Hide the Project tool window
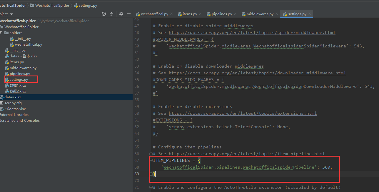This screenshot has height=192, width=379. point(128,14)
